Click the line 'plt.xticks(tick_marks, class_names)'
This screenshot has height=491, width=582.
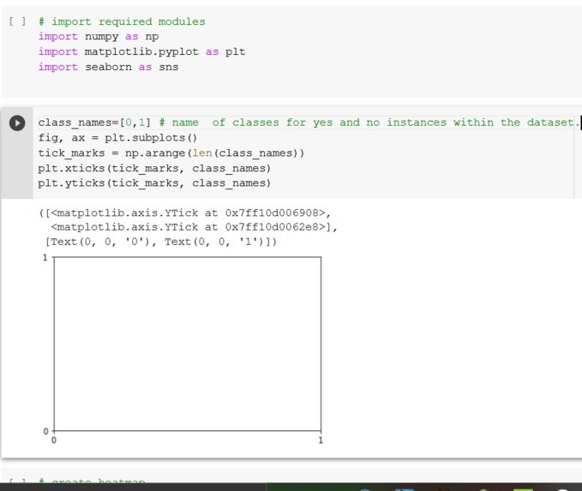point(154,169)
